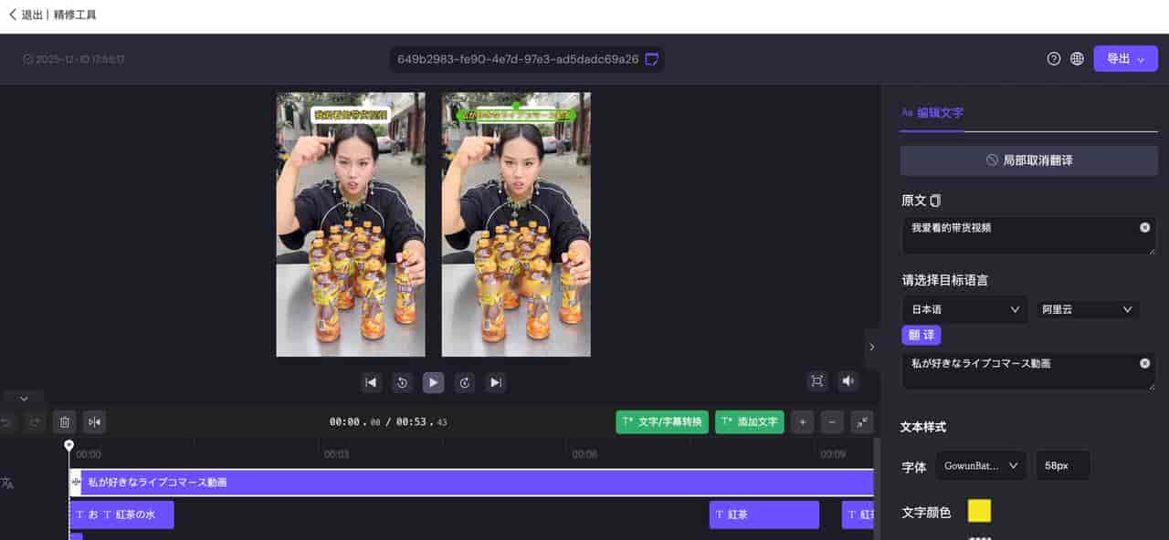
Task: Open the help icon in the top bar
Action: 1053,57
